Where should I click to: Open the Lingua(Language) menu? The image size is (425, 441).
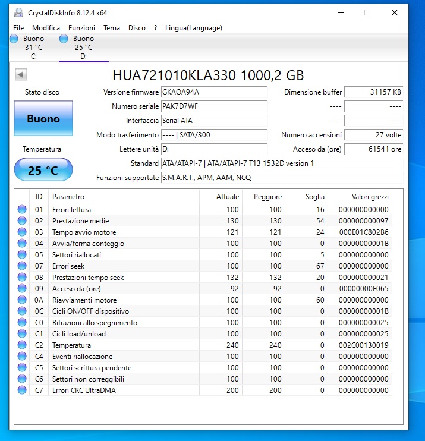coord(194,28)
